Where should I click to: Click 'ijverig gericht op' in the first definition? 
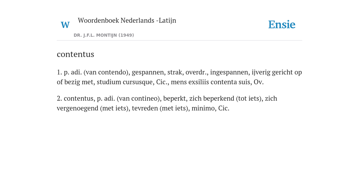pos(277,72)
